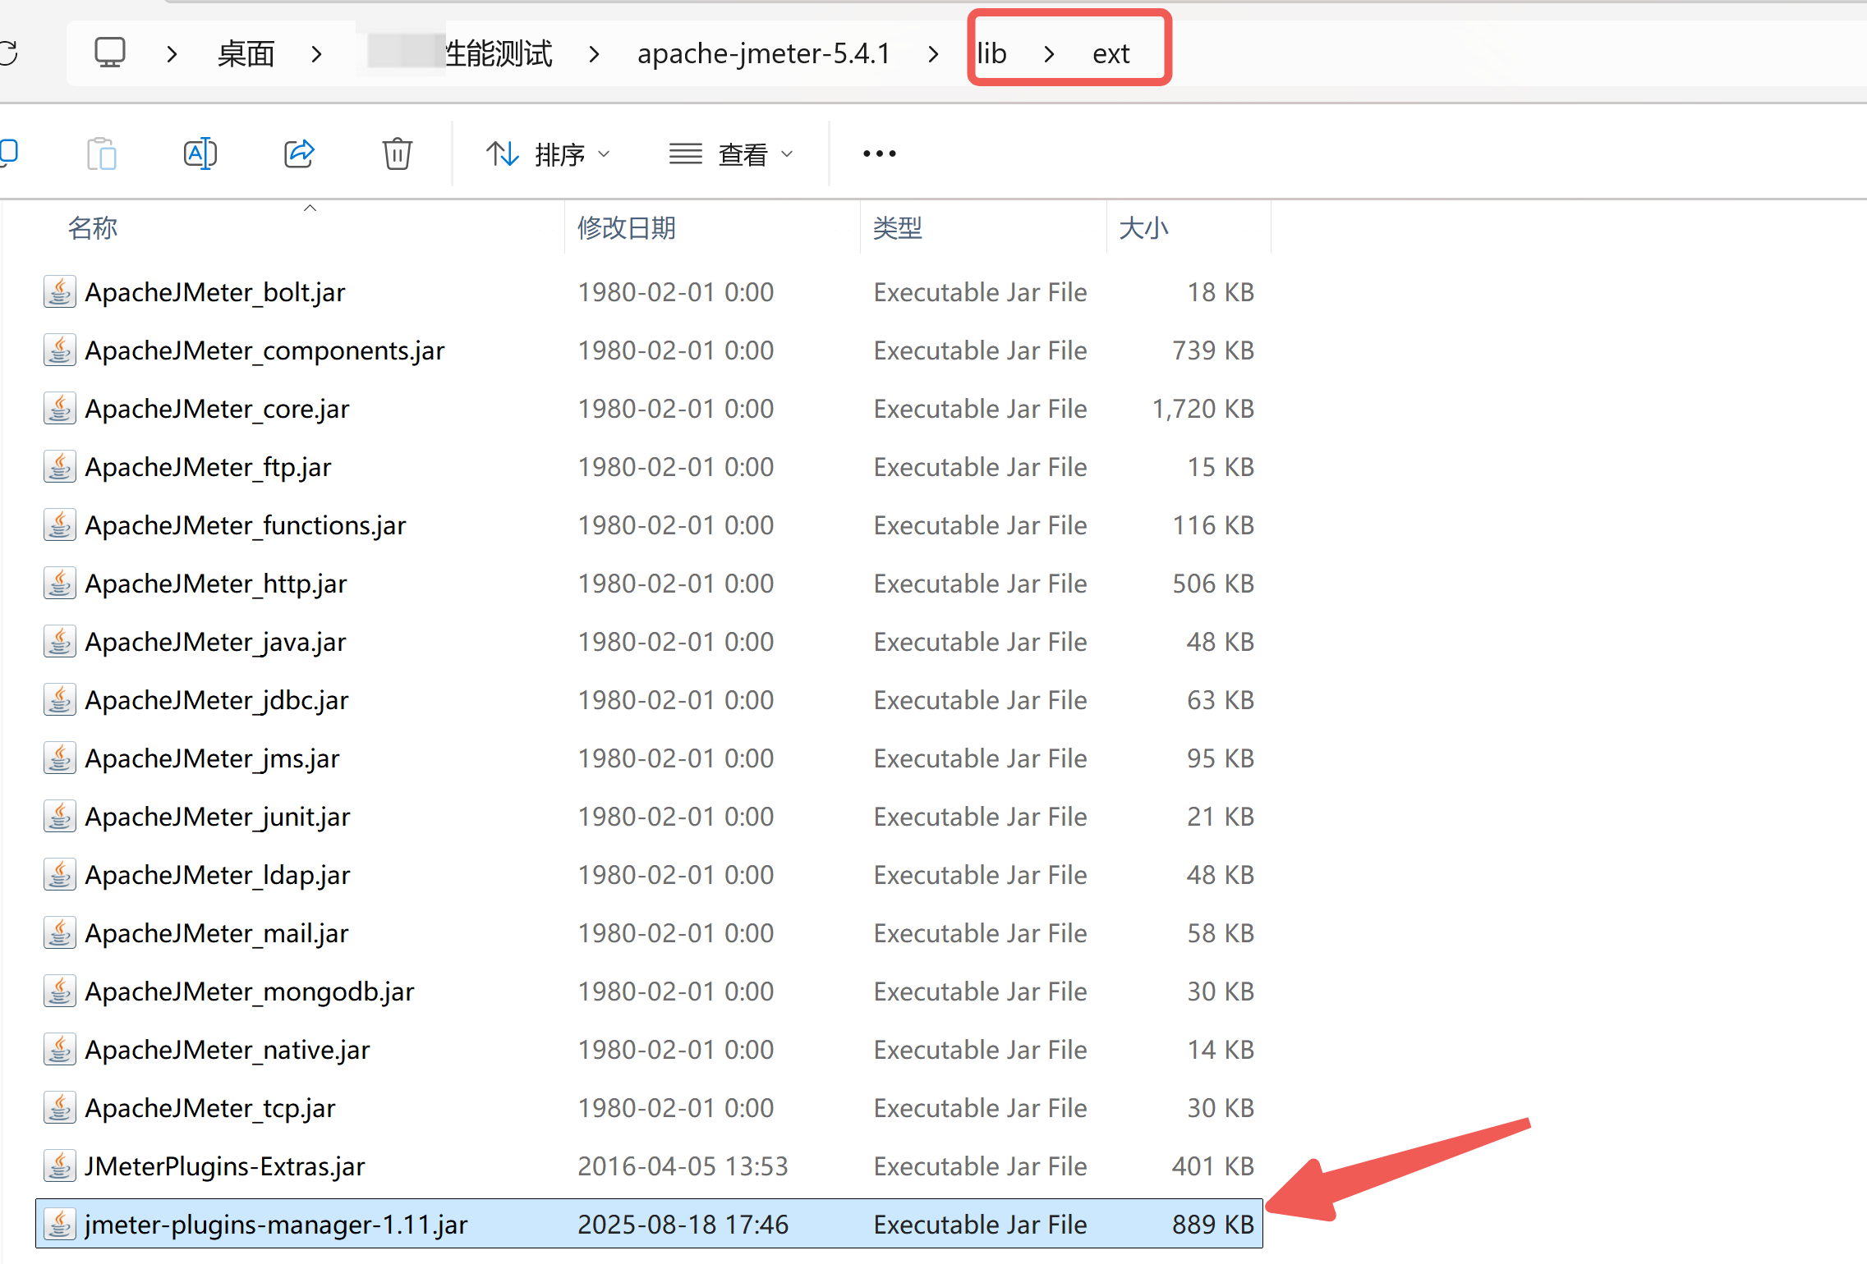Screen dimensions: 1867x1264
Task: Expand the chevron after 桌面 breadcrumb
Action: click(316, 54)
